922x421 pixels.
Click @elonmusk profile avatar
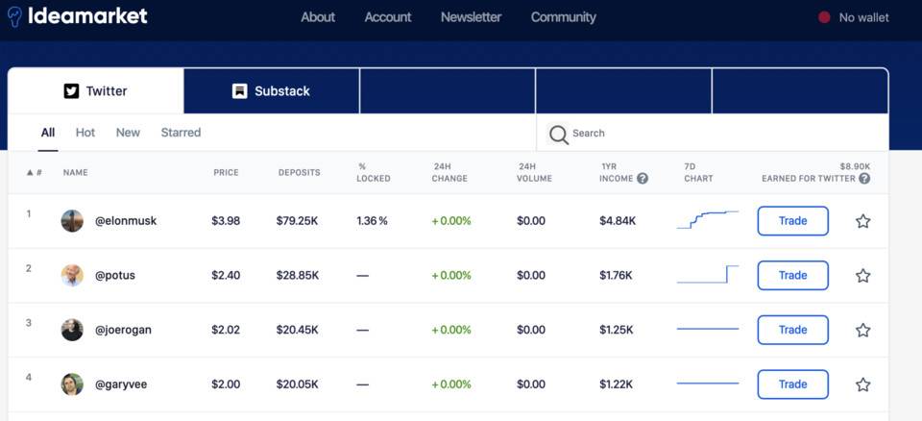[72, 221]
